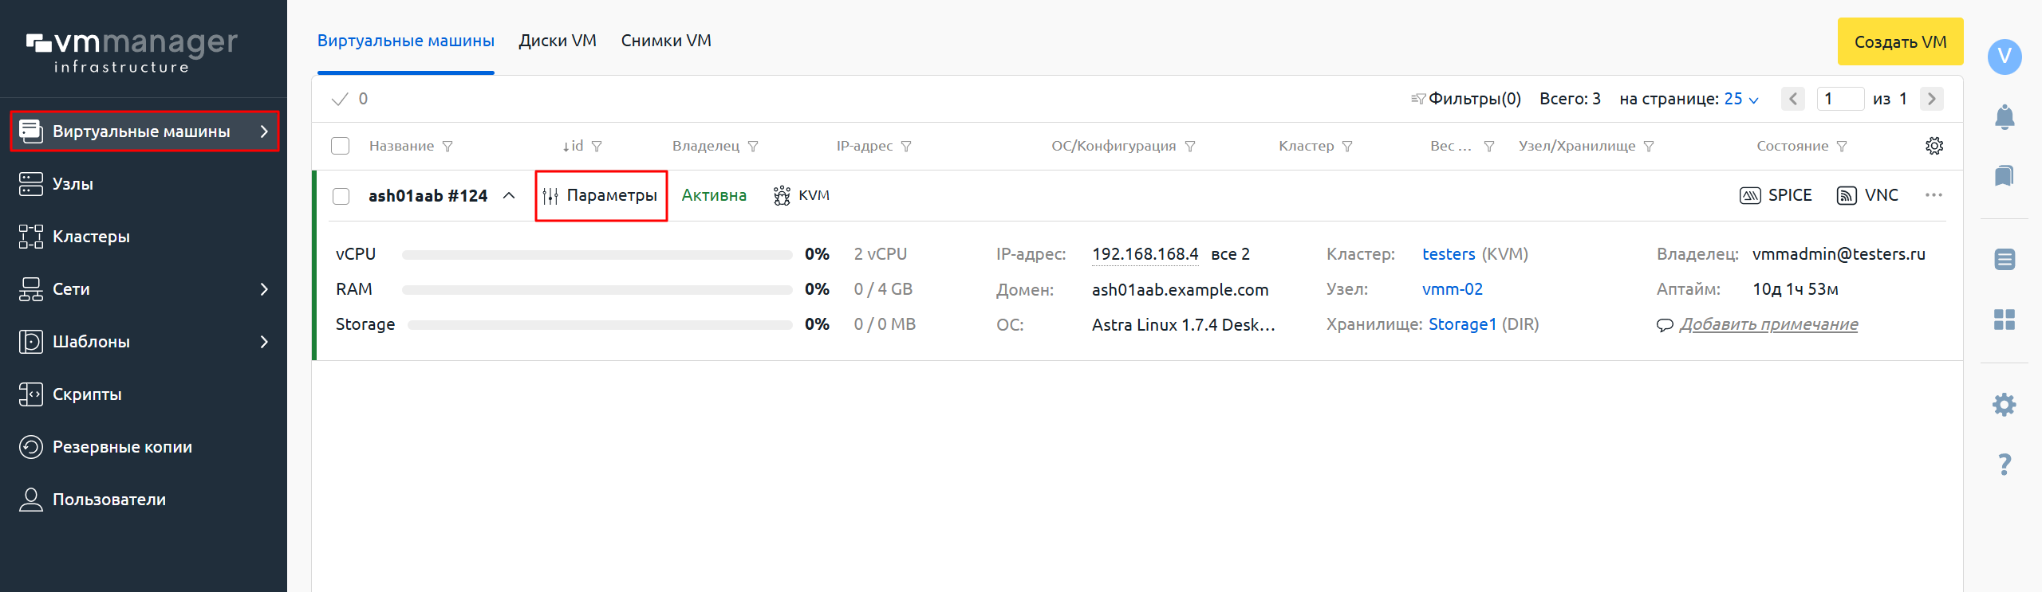Open the SPICE console
This screenshot has width=2042, height=592.
click(1775, 195)
